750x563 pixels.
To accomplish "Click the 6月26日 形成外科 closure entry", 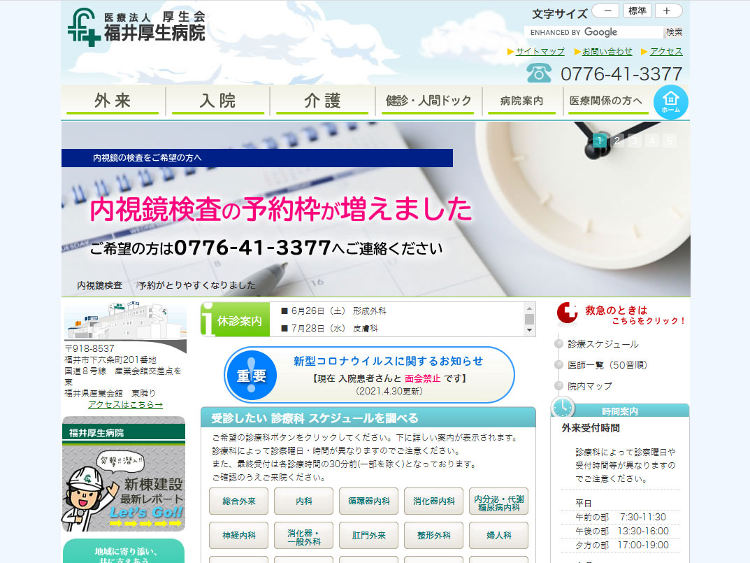I will [x=334, y=311].
